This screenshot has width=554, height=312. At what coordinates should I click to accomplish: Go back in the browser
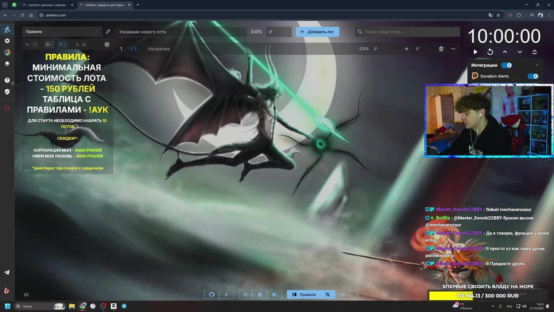[5, 15]
